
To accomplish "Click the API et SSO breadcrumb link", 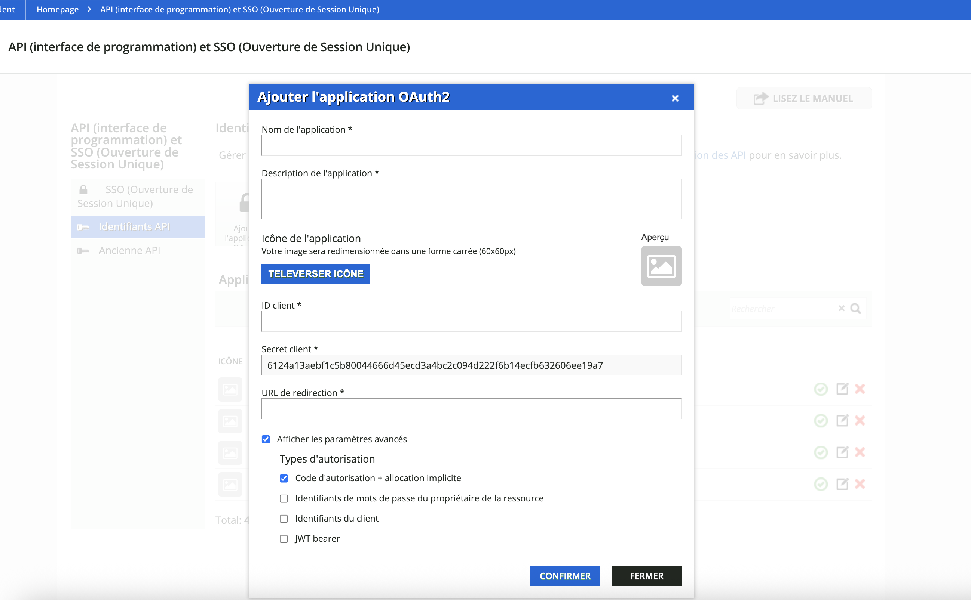I will click(x=240, y=9).
